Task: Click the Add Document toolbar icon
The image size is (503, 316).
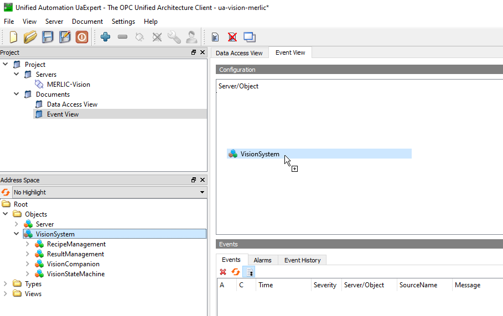Action: pyautogui.click(x=216, y=37)
